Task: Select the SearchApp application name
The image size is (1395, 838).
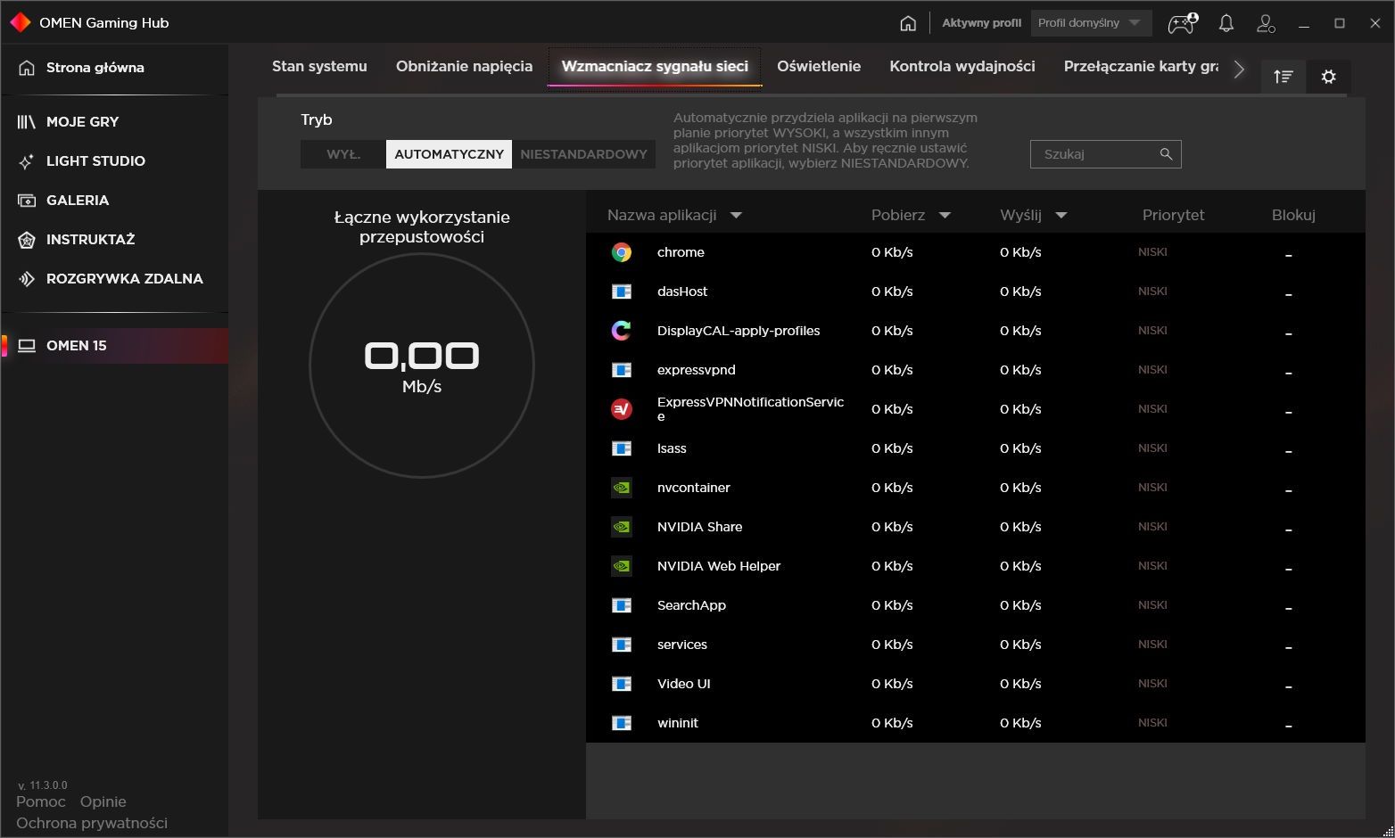Action: click(x=691, y=605)
